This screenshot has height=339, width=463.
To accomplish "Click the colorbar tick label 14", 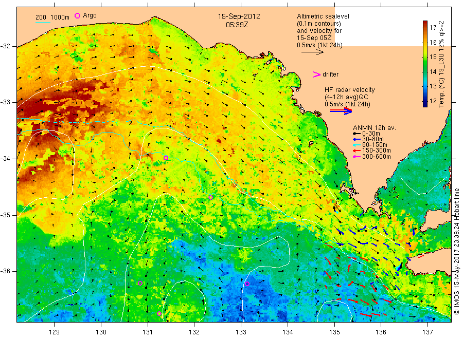I will tap(433, 71).
